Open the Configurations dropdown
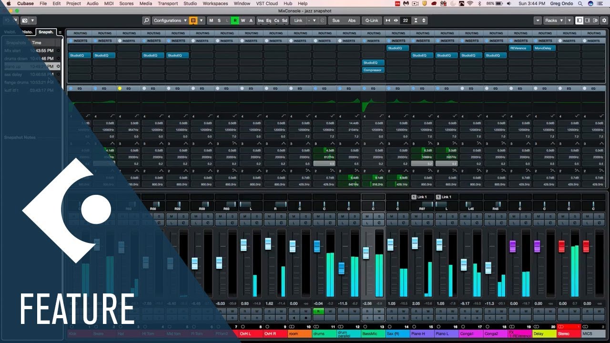 [170, 20]
